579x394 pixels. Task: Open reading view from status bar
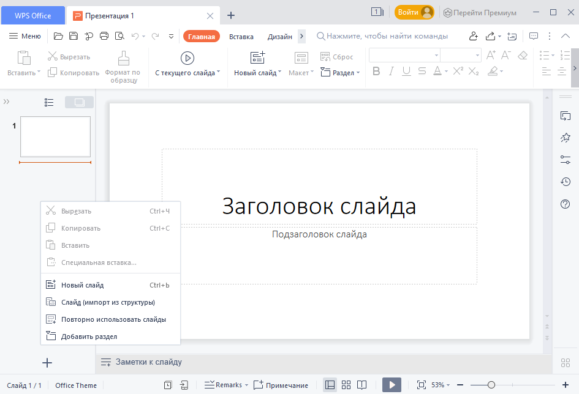pos(362,385)
